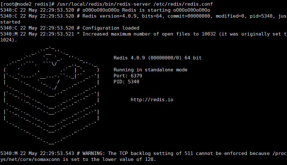Click 'Redis 4.0.9 (00000000/0) 64 bit' banner text
Screen dimensions: 287x165
158,58
